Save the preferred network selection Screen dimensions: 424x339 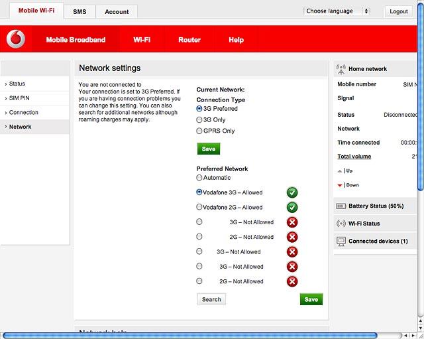[311, 299]
